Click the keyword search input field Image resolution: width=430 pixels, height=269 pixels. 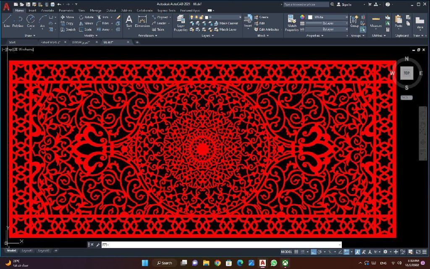[x=306, y=5]
